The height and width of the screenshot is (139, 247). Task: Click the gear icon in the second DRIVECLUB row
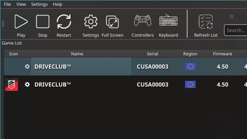pos(27,85)
